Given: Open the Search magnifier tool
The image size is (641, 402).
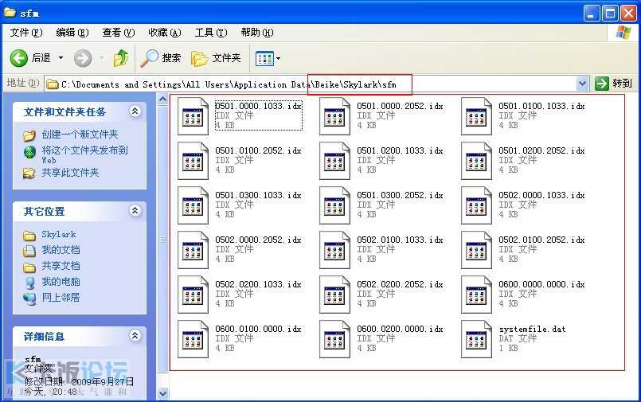Looking at the screenshot, I should [161, 58].
